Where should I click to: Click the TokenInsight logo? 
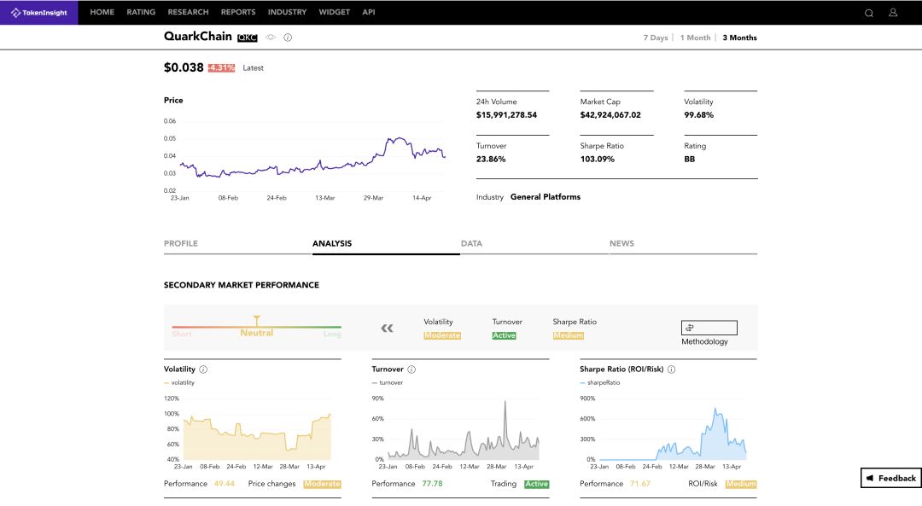click(38, 12)
